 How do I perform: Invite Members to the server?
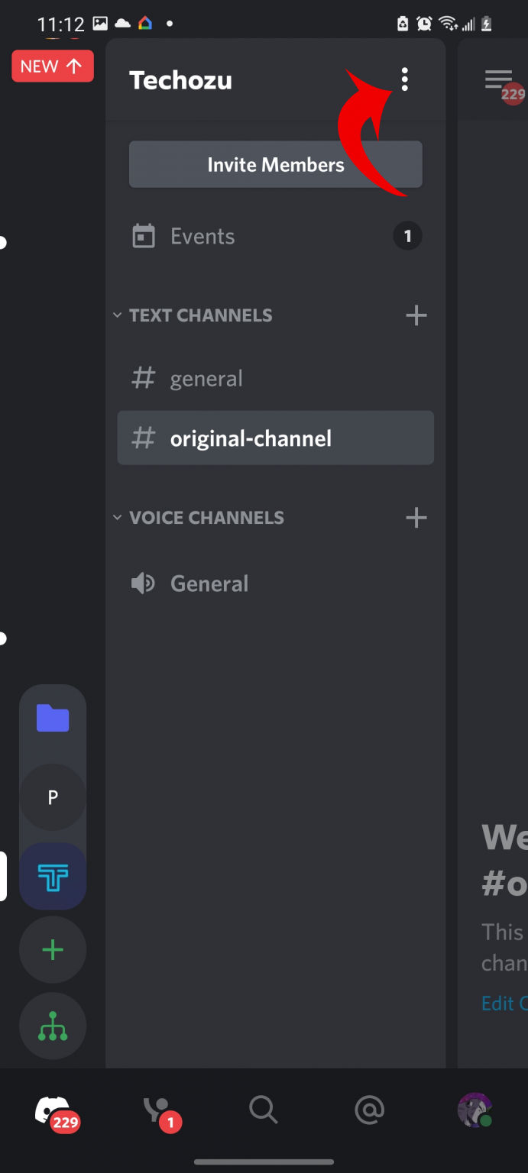(x=275, y=164)
